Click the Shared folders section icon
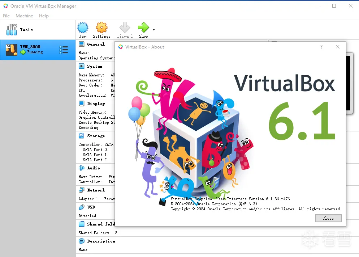The image size is (359, 257). [81, 224]
